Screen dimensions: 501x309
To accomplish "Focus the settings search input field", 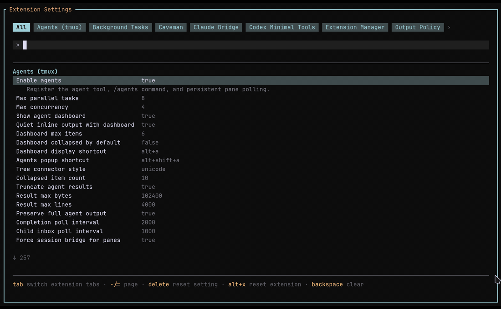I will (x=251, y=45).
